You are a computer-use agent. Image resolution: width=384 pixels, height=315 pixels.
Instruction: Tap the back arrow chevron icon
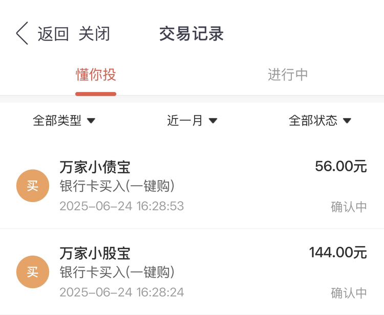tap(22, 33)
